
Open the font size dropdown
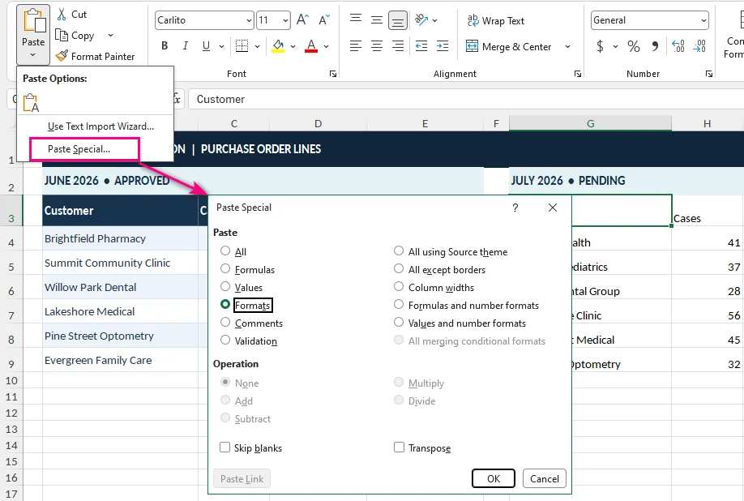285,20
